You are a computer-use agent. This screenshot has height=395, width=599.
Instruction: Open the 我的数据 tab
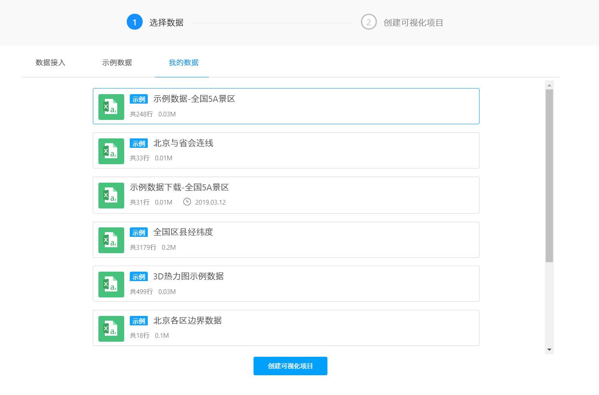point(182,62)
